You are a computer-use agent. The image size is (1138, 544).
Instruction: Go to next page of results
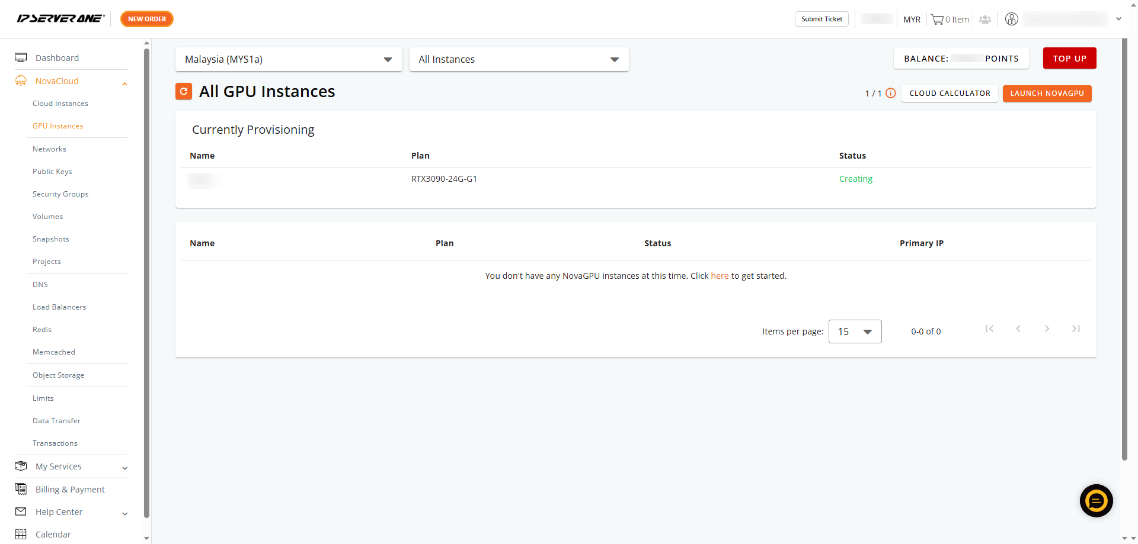1047,329
